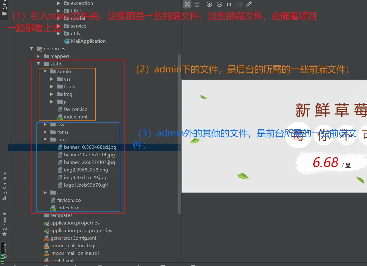Click the image icon beside img3.87d7cc29.jpg
This screenshot has height=266, width=367.
coord(60,178)
